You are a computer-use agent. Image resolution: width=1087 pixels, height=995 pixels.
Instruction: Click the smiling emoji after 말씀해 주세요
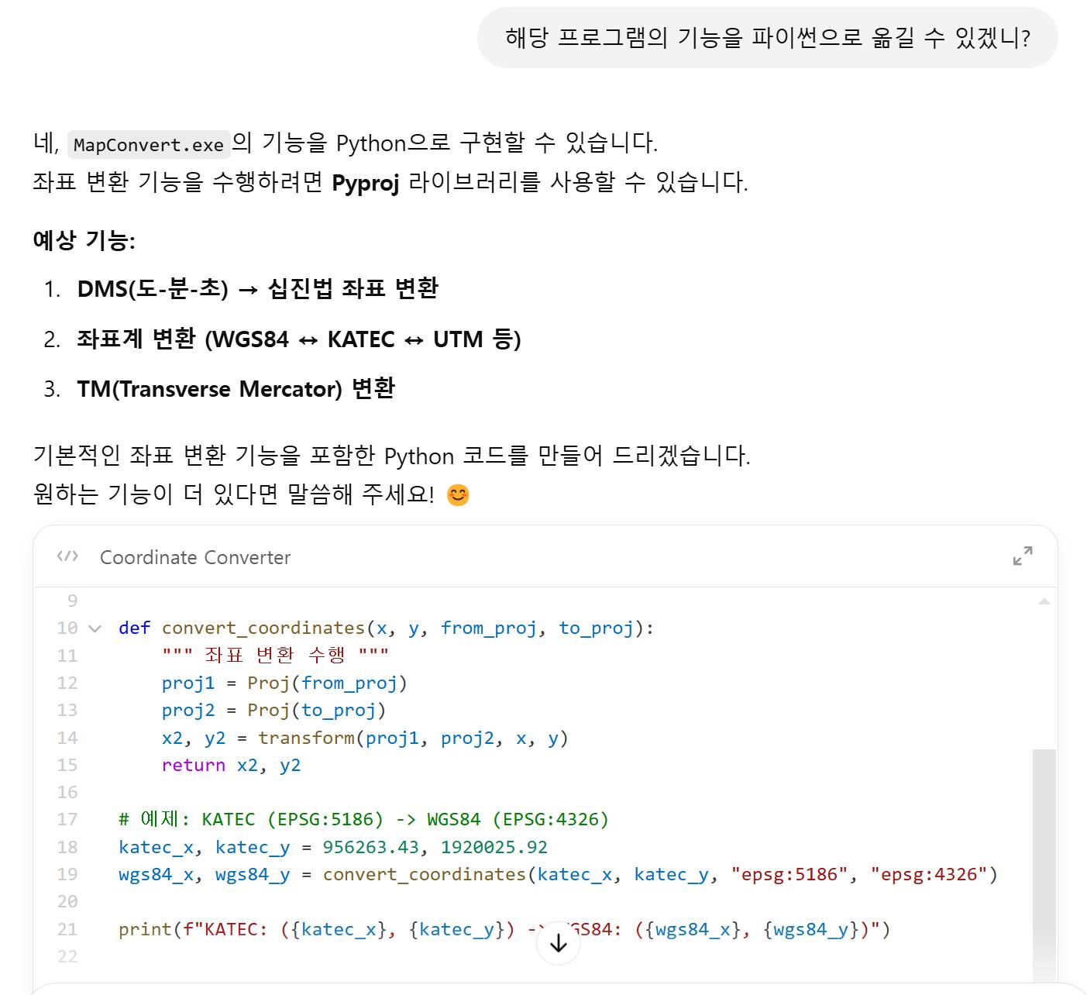(458, 494)
